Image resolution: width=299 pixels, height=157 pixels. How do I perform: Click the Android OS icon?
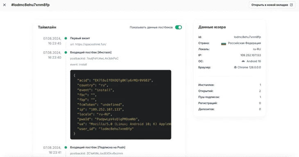(243, 61)
